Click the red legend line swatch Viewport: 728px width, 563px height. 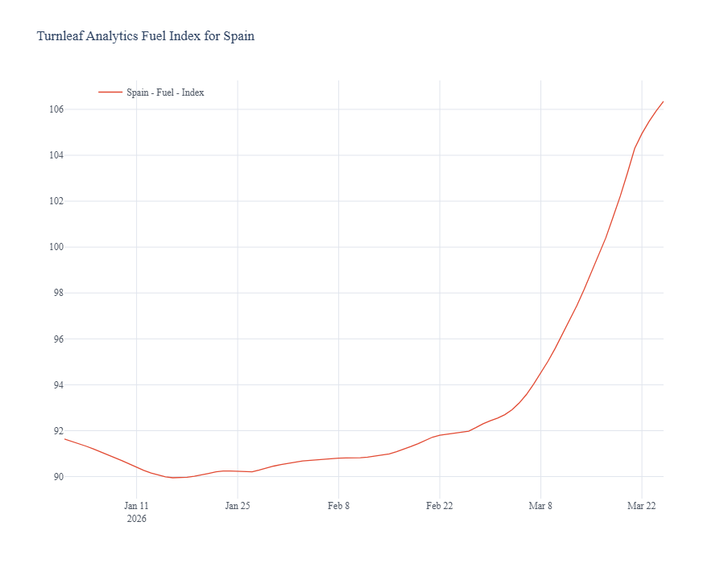click(x=110, y=92)
